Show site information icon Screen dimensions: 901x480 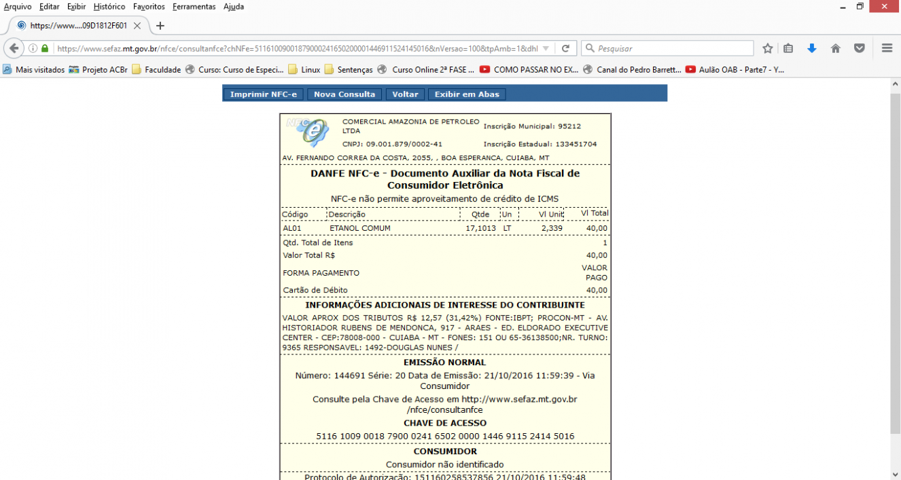coord(33,48)
